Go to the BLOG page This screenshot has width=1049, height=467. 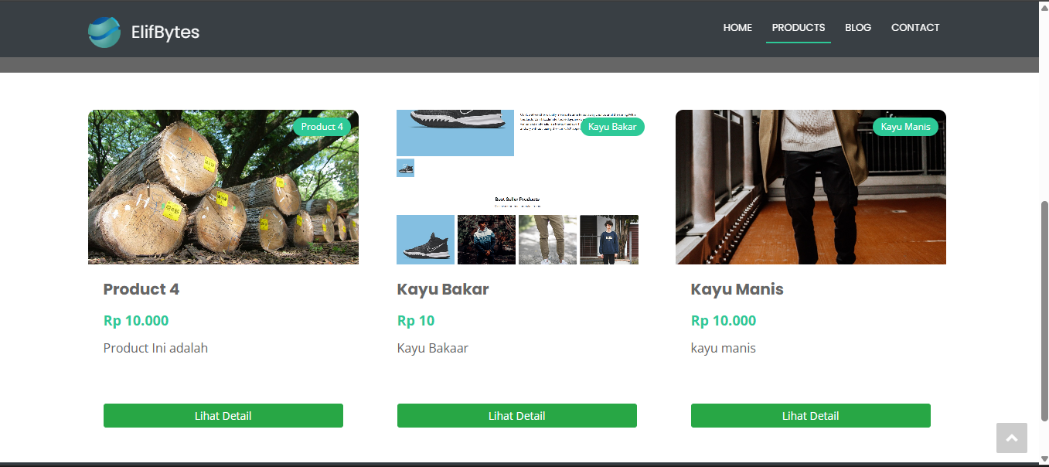click(857, 28)
